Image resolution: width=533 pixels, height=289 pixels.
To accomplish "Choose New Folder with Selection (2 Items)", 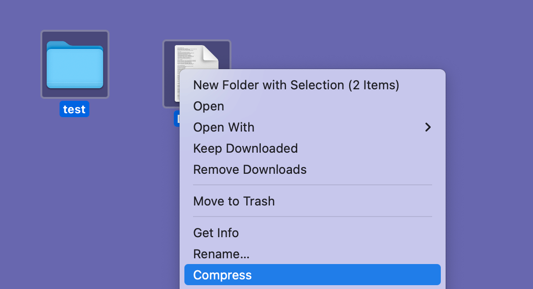I will coord(296,85).
